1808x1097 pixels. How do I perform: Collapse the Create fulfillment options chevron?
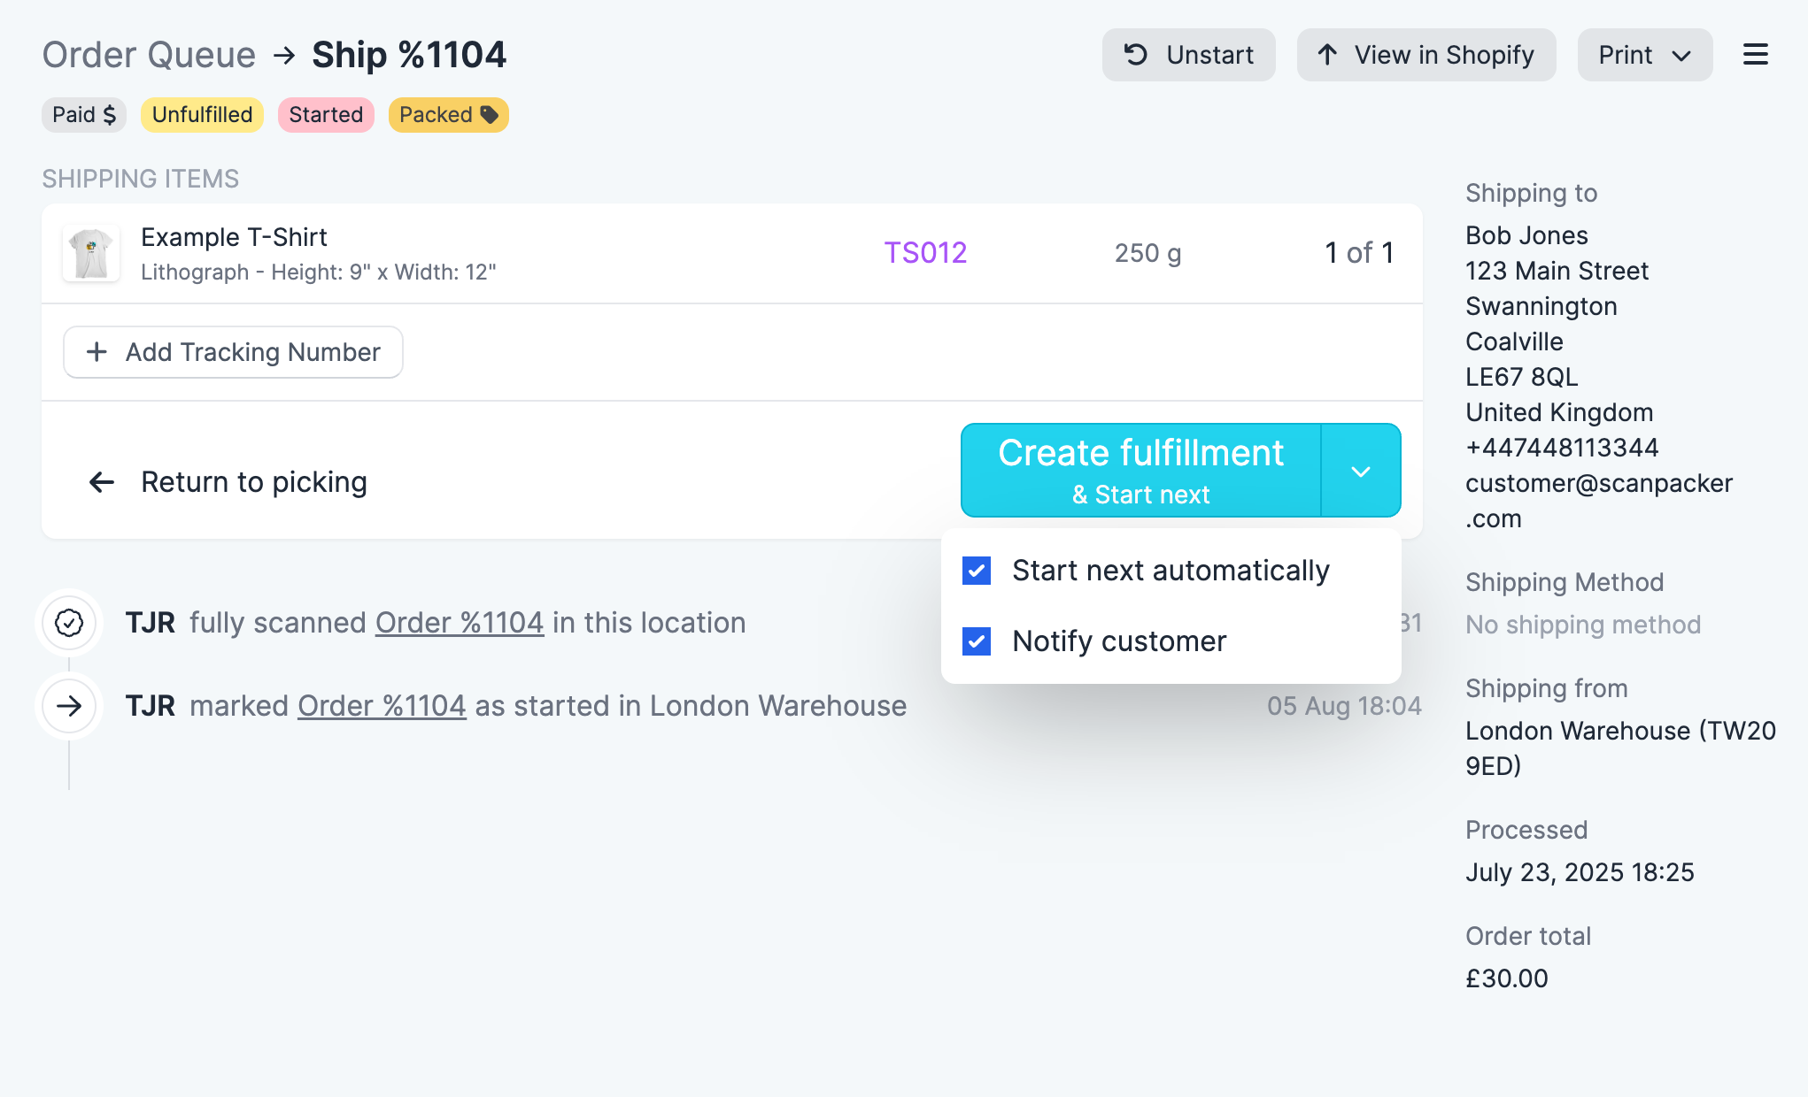1361,471
